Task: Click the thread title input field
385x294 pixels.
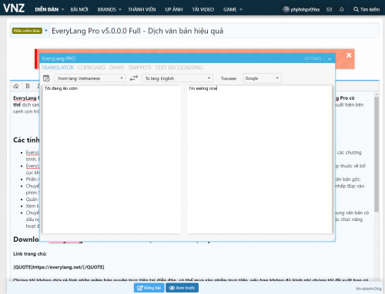Action: pos(214,31)
